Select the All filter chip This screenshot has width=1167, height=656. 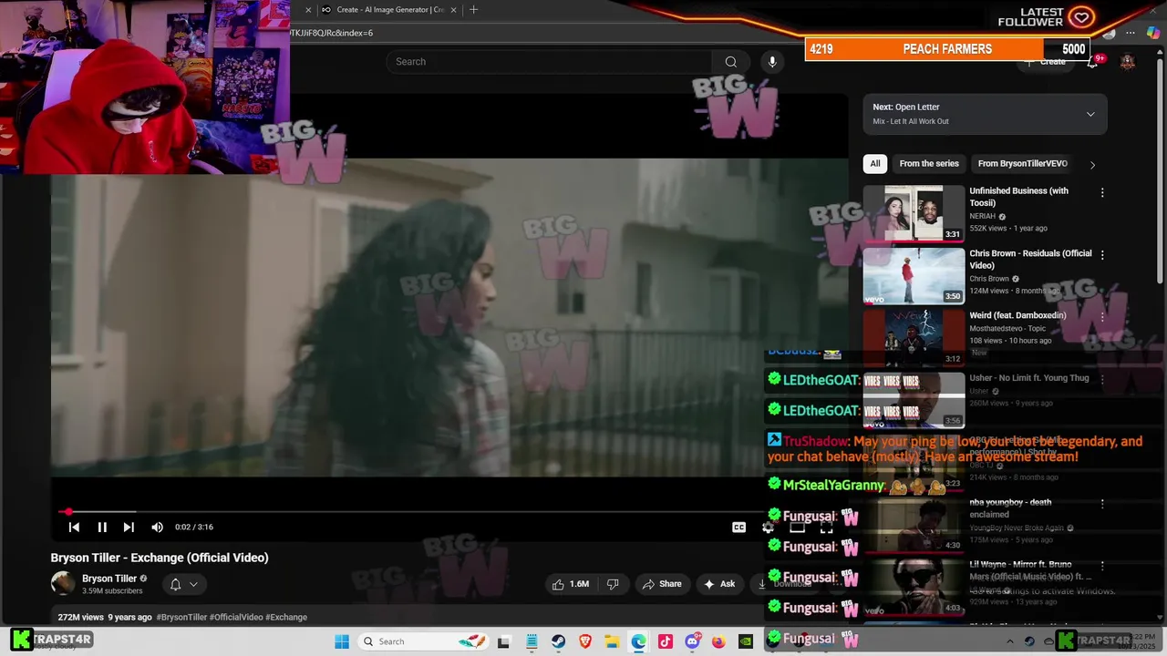click(x=875, y=164)
